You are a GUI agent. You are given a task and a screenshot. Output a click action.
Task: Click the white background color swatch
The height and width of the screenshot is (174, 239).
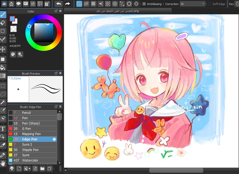(16, 22)
